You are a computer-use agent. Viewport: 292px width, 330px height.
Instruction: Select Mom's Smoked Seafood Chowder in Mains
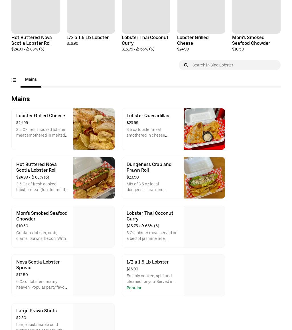(x=42, y=216)
